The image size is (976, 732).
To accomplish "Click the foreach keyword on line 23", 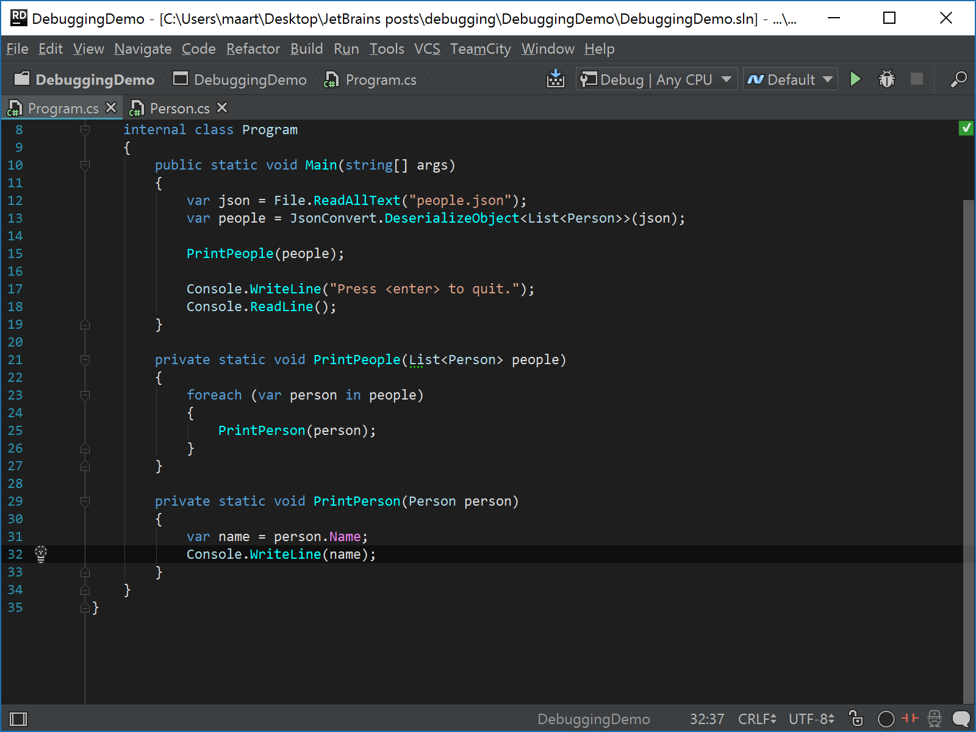I will [x=214, y=395].
